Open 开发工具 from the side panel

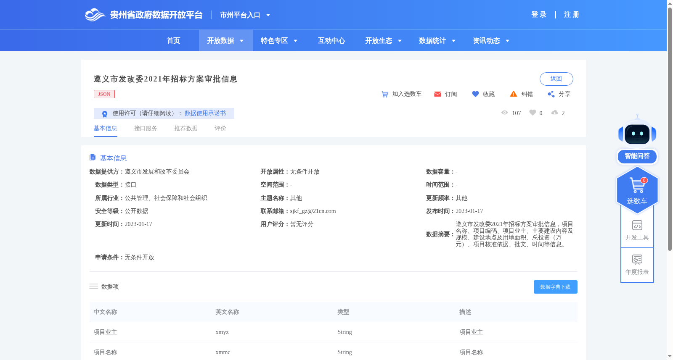click(x=637, y=230)
